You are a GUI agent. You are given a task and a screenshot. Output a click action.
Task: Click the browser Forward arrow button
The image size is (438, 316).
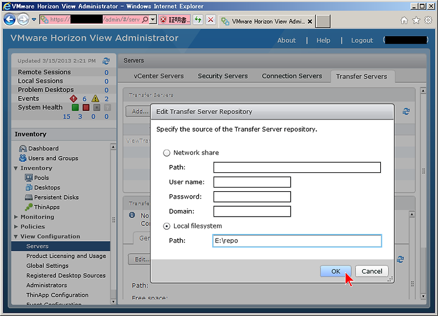23,19
